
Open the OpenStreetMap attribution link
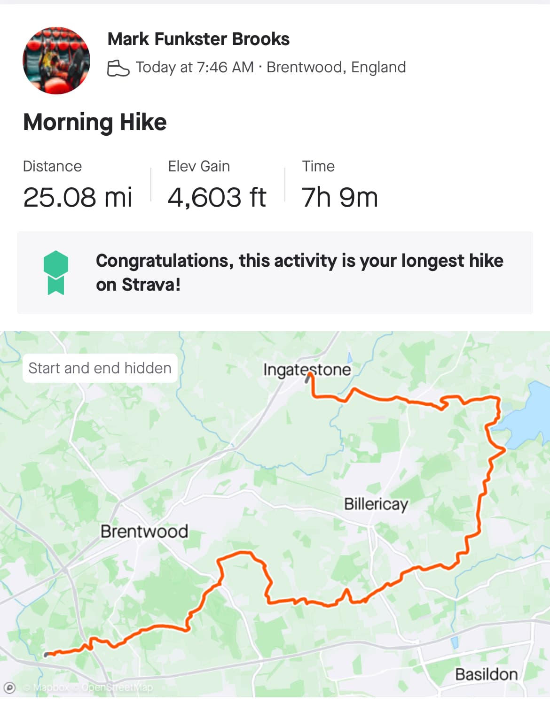tap(117, 688)
